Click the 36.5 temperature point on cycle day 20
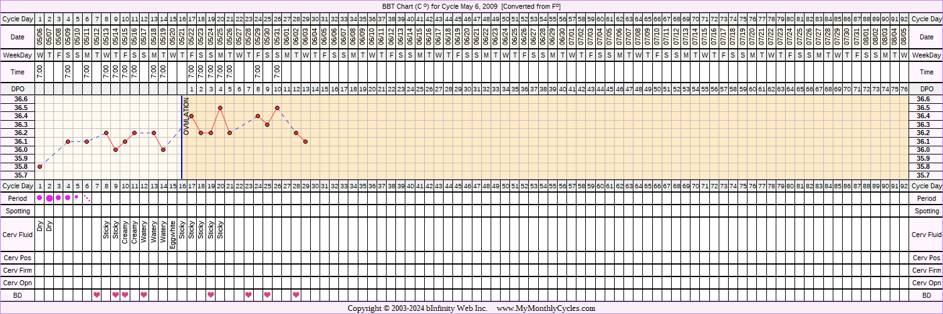The height and width of the screenshot is (314, 943). click(221, 108)
